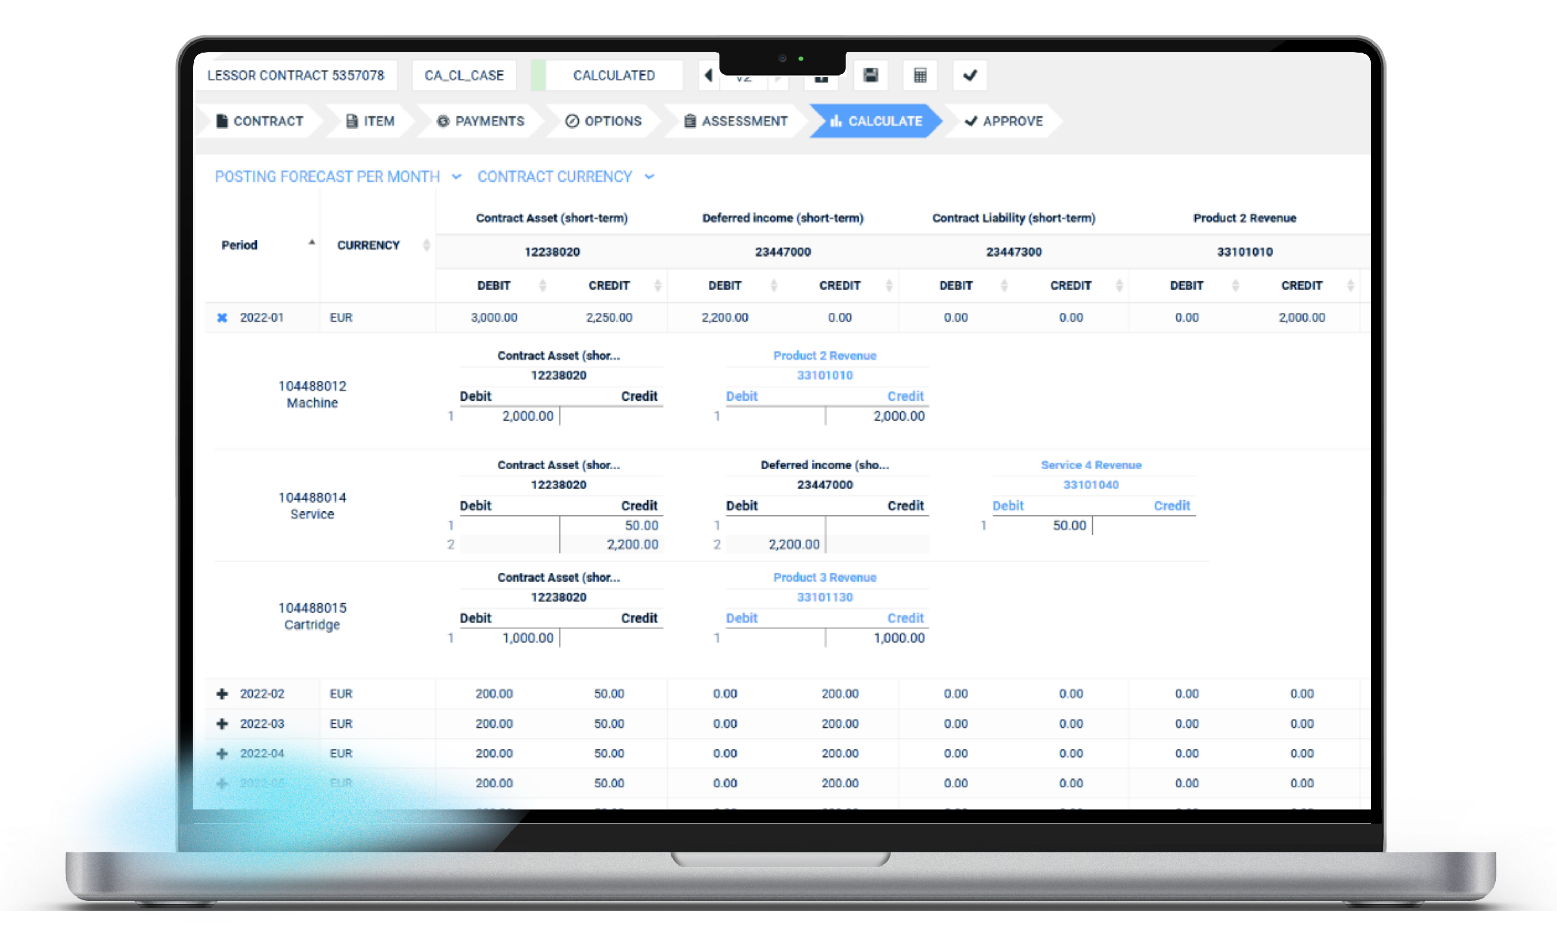Go to the APPROVE step tab
Image resolution: width=1557 pixels, height=950 pixels.
coord(1004,121)
